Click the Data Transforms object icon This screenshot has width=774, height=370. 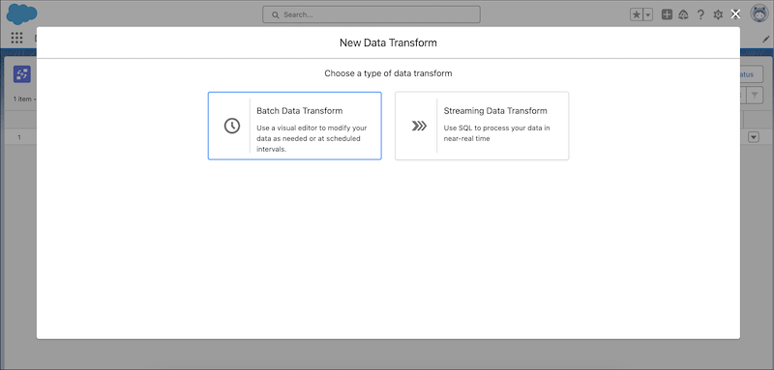tap(22, 74)
